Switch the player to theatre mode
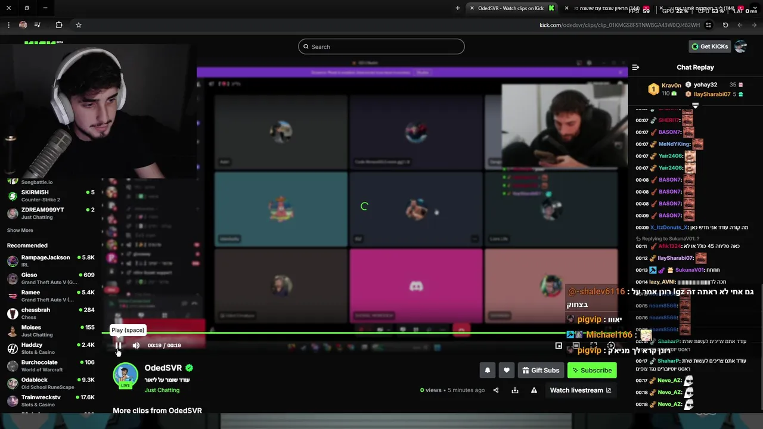 (576, 345)
